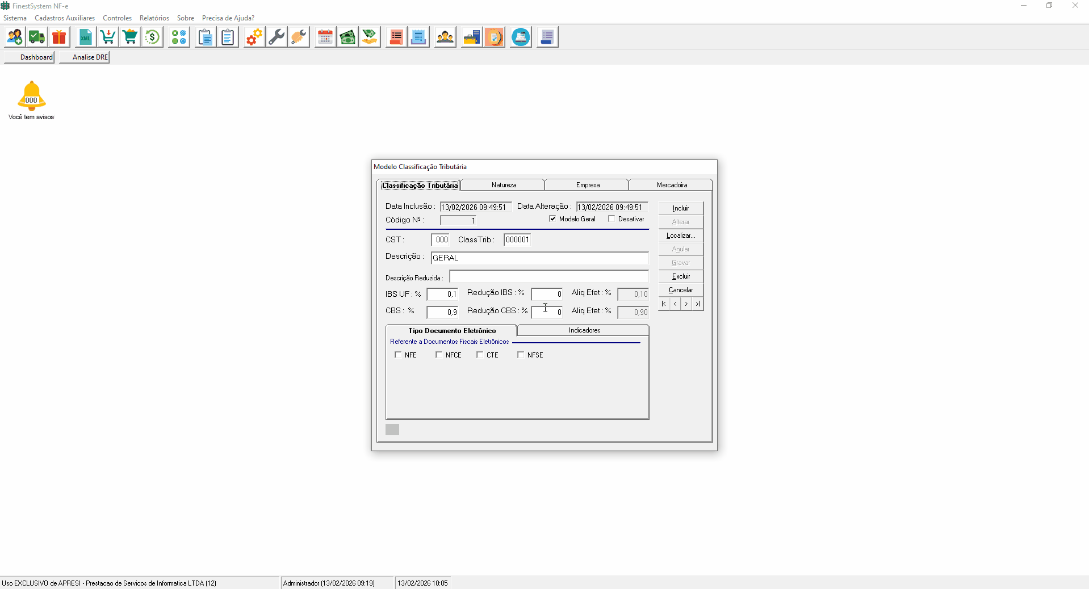
Task: Click the dollar refund circle icon
Action: coord(152,37)
